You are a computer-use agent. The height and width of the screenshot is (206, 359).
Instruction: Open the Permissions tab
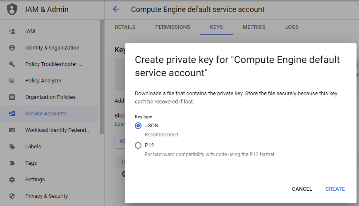pyautogui.click(x=172, y=27)
